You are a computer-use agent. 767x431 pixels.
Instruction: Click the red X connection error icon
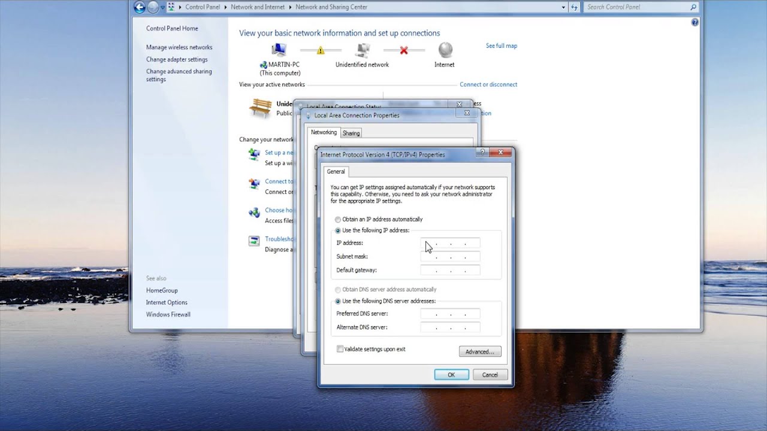404,51
